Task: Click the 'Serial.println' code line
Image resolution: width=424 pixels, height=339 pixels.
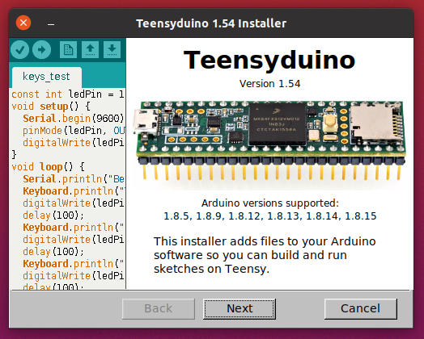Action: point(74,179)
